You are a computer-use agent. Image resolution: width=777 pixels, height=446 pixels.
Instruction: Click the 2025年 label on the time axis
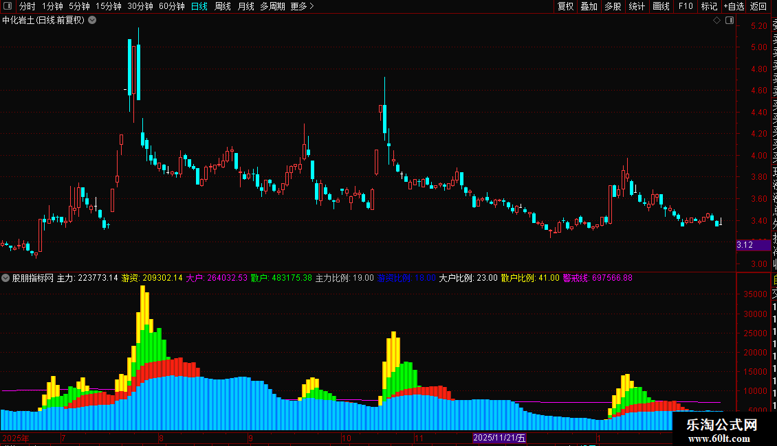pyautogui.click(x=16, y=438)
